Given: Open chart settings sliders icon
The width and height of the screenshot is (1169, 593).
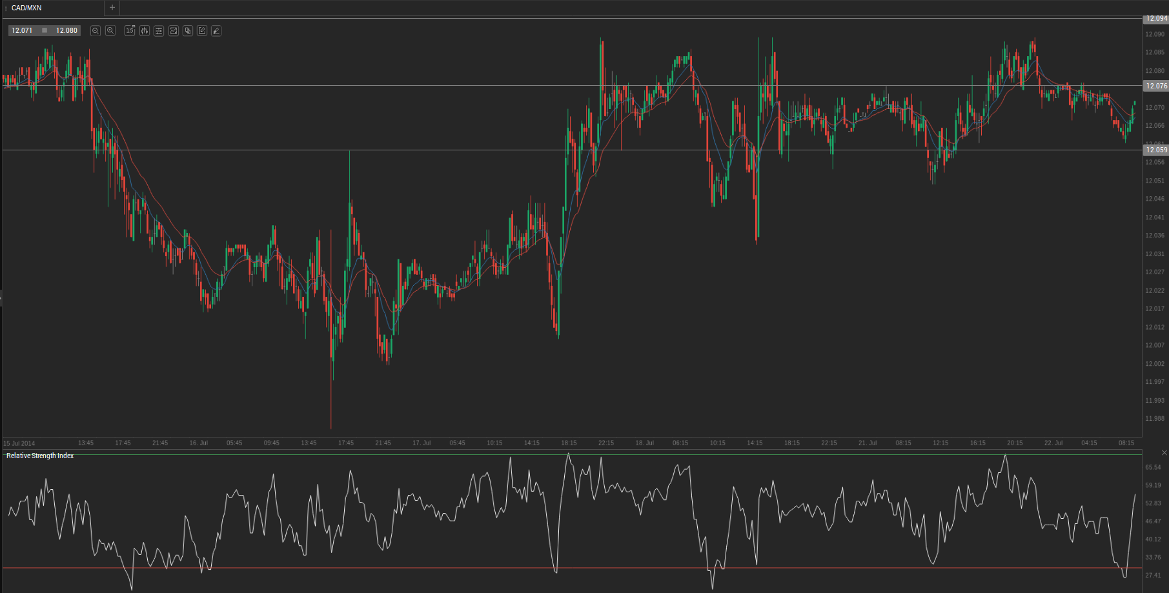Looking at the screenshot, I should pyautogui.click(x=159, y=30).
